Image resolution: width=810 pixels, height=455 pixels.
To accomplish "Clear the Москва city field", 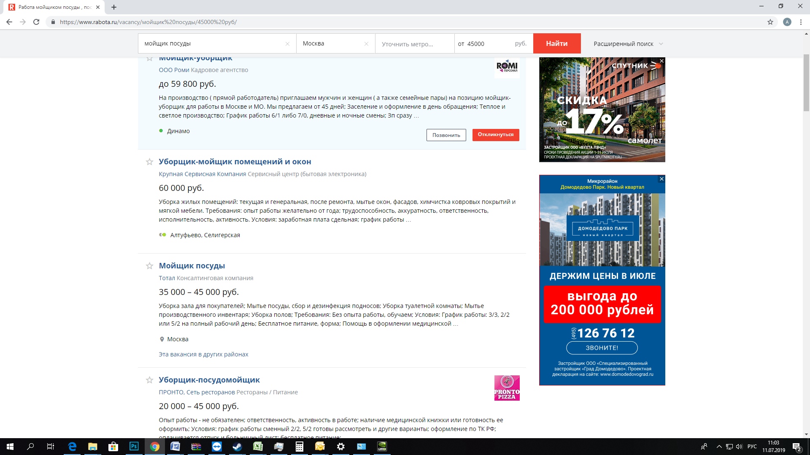I will point(366,44).
